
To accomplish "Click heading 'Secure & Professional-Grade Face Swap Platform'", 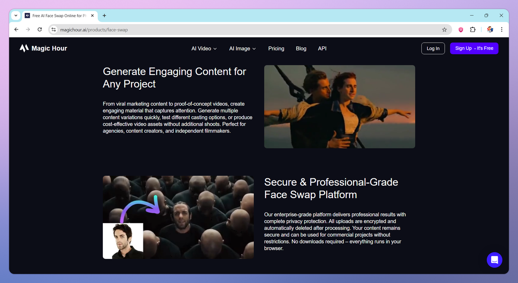I will tap(331, 188).
